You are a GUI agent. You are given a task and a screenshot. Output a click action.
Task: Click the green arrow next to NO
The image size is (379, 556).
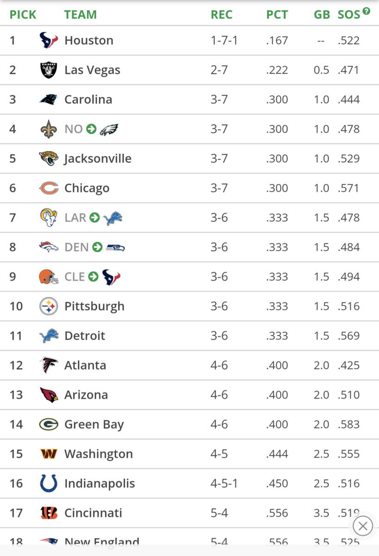coord(91,129)
